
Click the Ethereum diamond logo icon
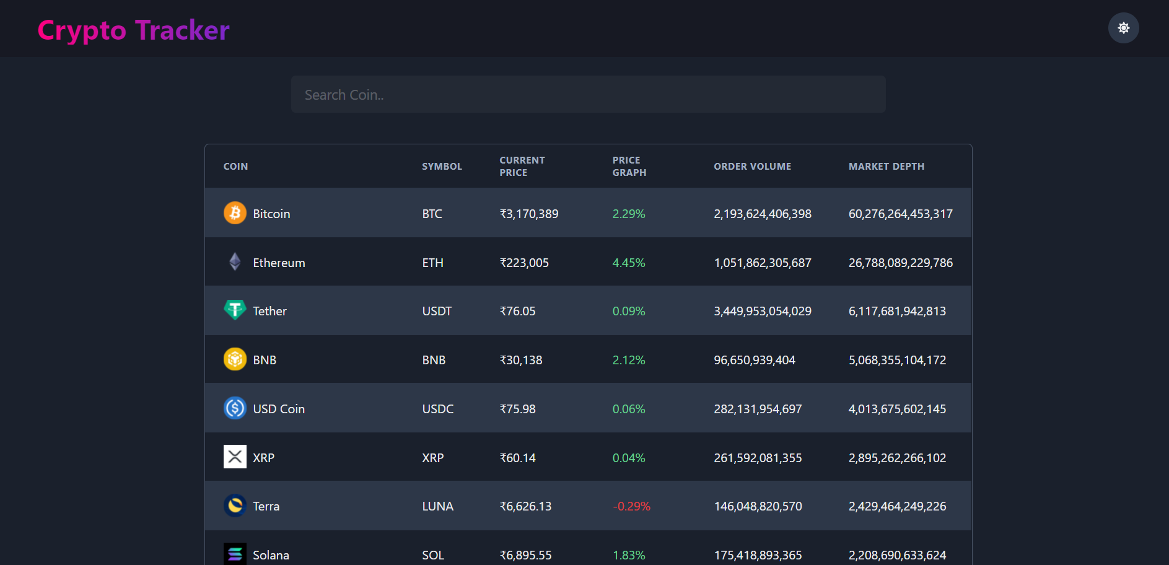click(235, 262)
